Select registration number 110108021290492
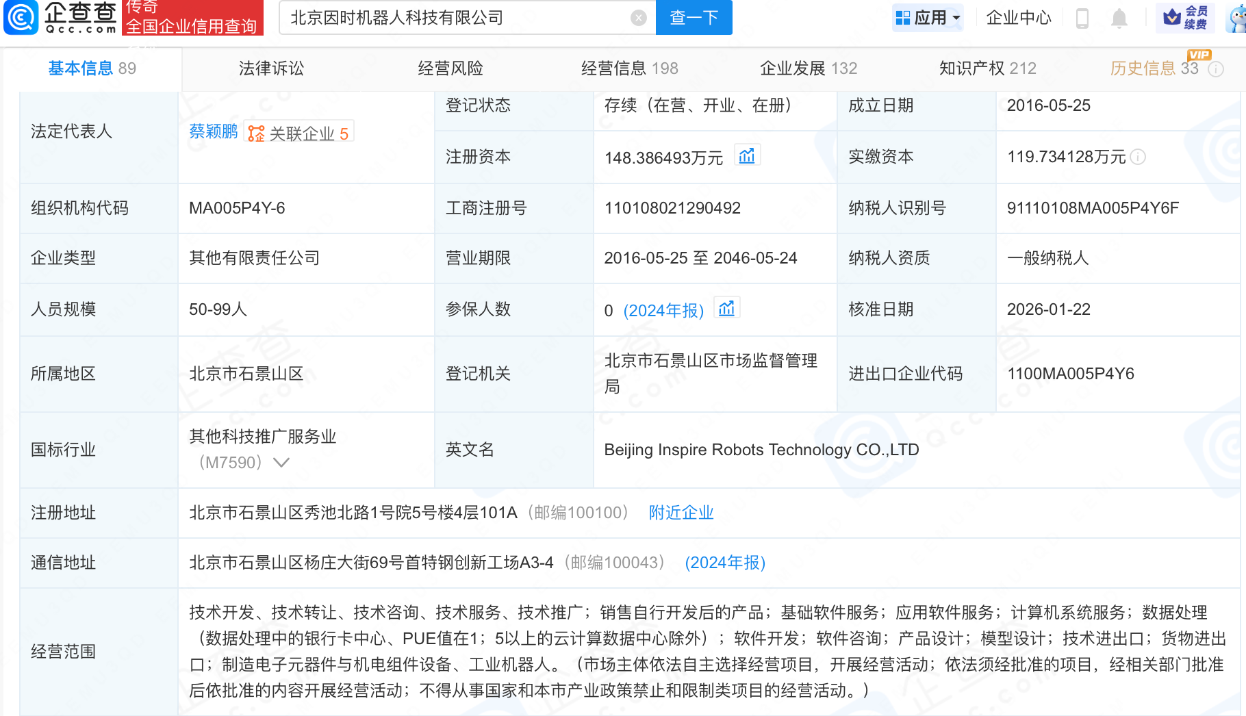The width and height of the screenshot is (1246, 716). [x=672, y=208]
